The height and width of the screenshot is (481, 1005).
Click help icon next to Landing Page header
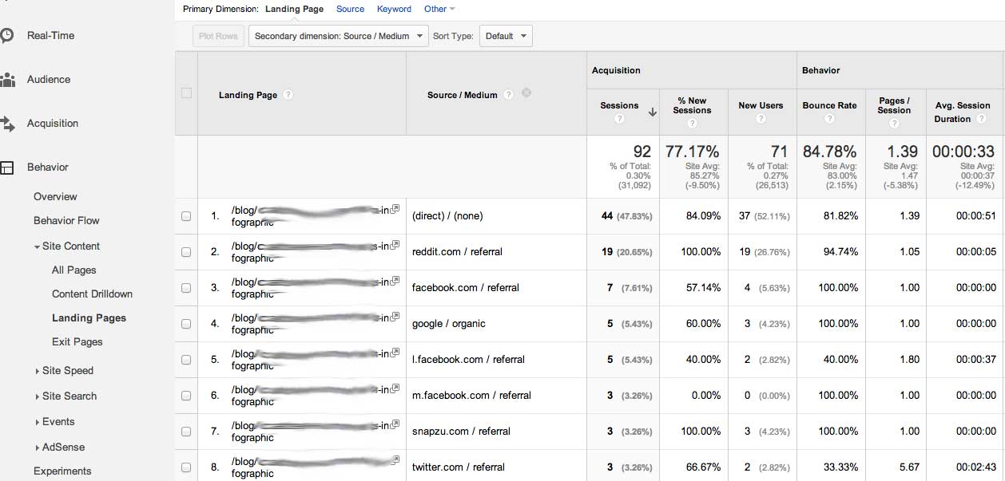(x=288, y=95)
